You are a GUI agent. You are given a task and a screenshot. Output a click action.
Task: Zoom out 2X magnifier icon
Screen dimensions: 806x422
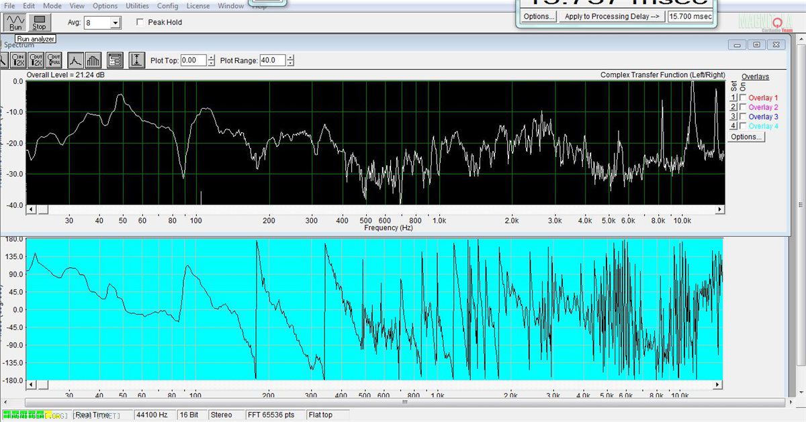pos(36,60)
